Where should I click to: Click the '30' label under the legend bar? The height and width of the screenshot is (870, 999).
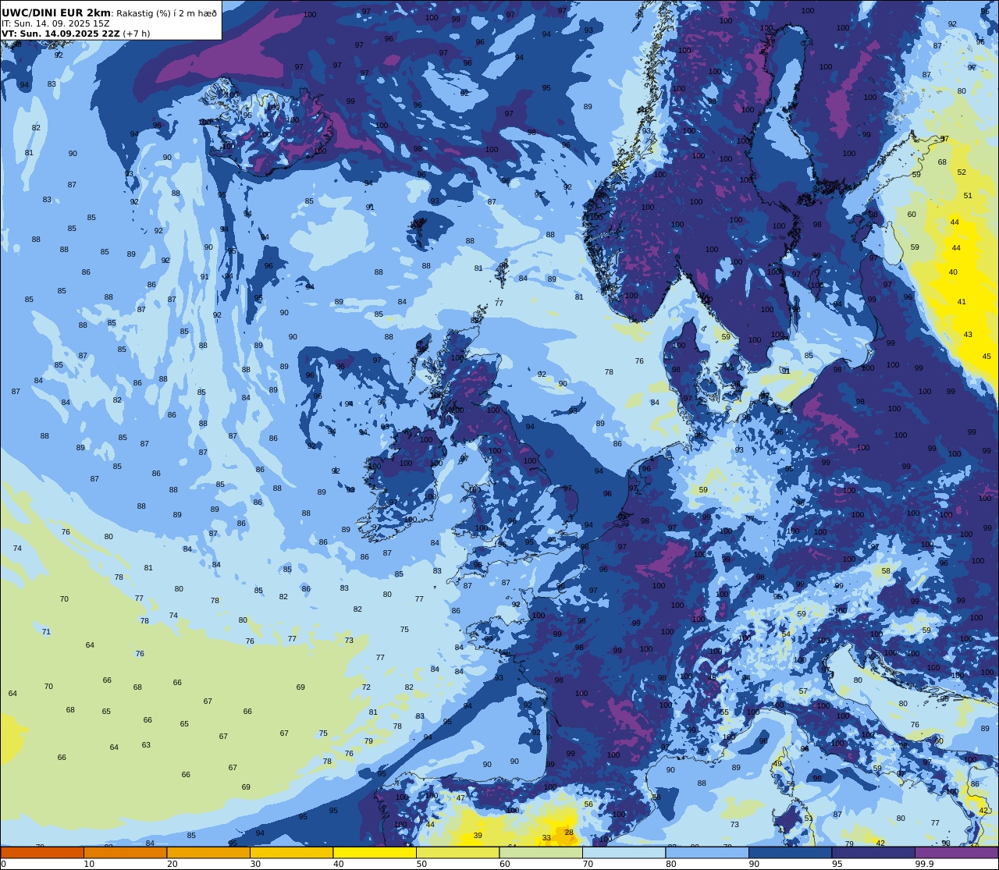coord(255,864)
